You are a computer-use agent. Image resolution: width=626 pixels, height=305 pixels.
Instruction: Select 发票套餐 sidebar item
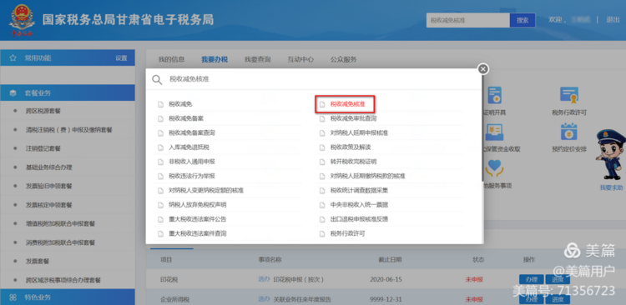point(37,261)
